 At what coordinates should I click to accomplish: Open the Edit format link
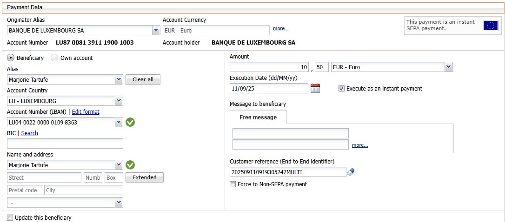coord(86,111)
